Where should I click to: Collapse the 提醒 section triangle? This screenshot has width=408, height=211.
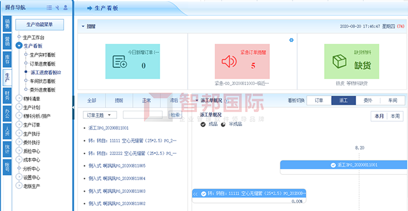point(83,26)
